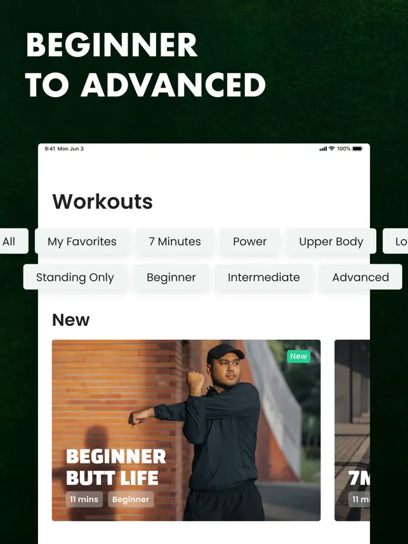Select the Power workout category
The image size is (408, 544).
click(249, 241)
